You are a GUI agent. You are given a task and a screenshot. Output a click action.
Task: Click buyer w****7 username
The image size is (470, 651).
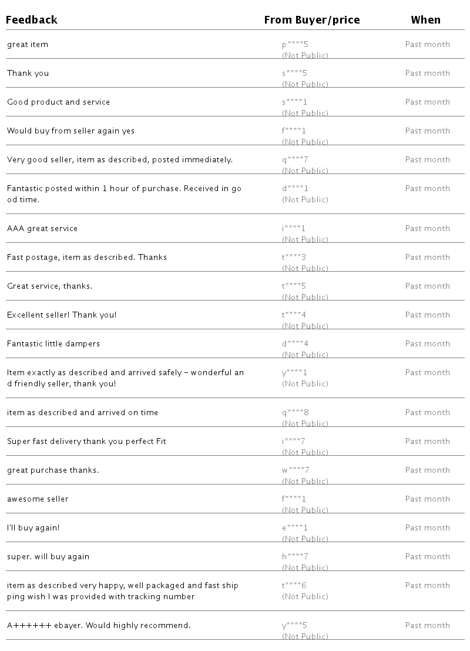click(296, 470)
